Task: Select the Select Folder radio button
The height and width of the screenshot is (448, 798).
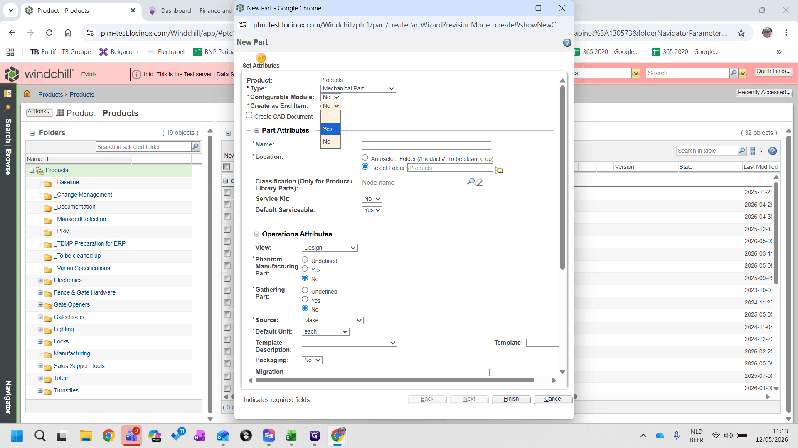Action: pos(365,167)
